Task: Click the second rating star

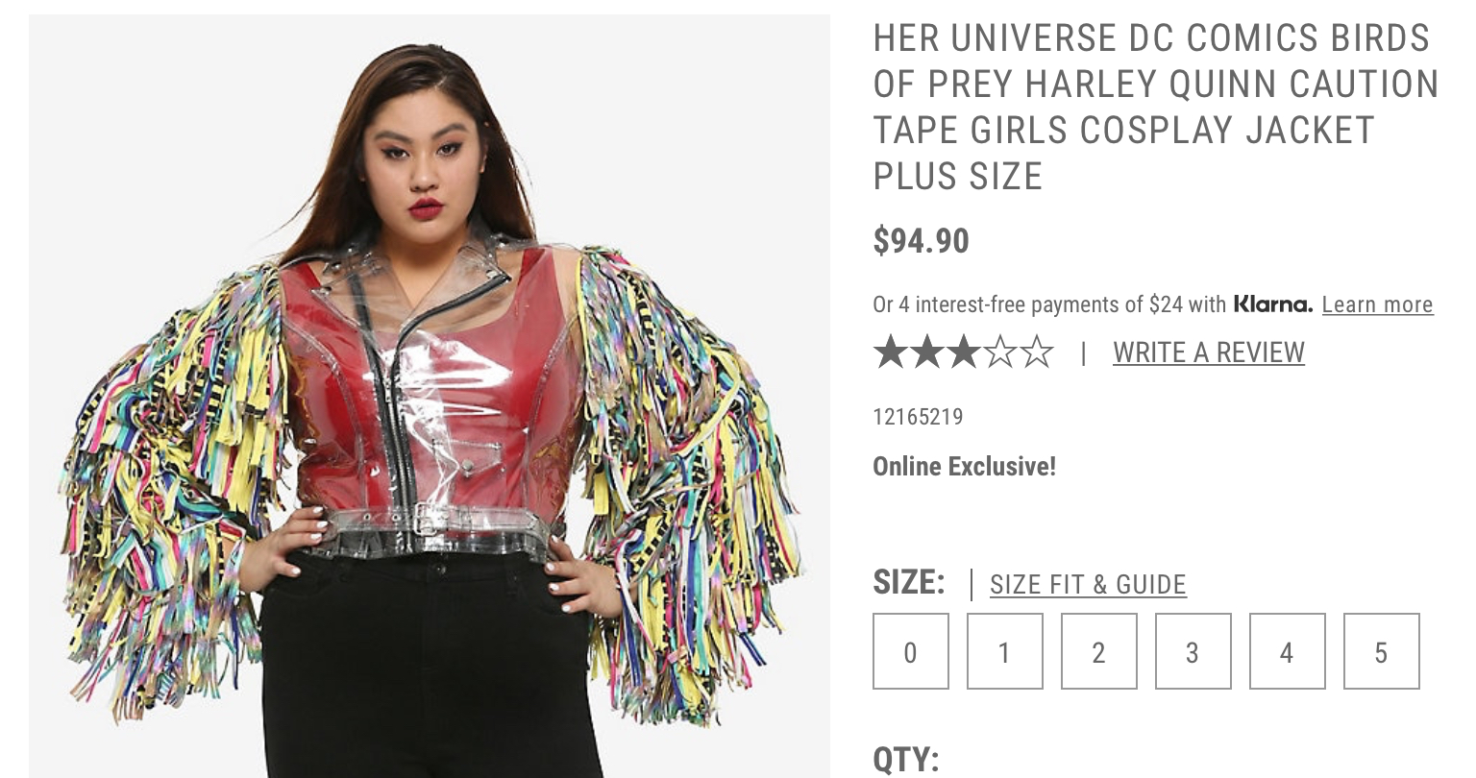Action: pos(927,353)
